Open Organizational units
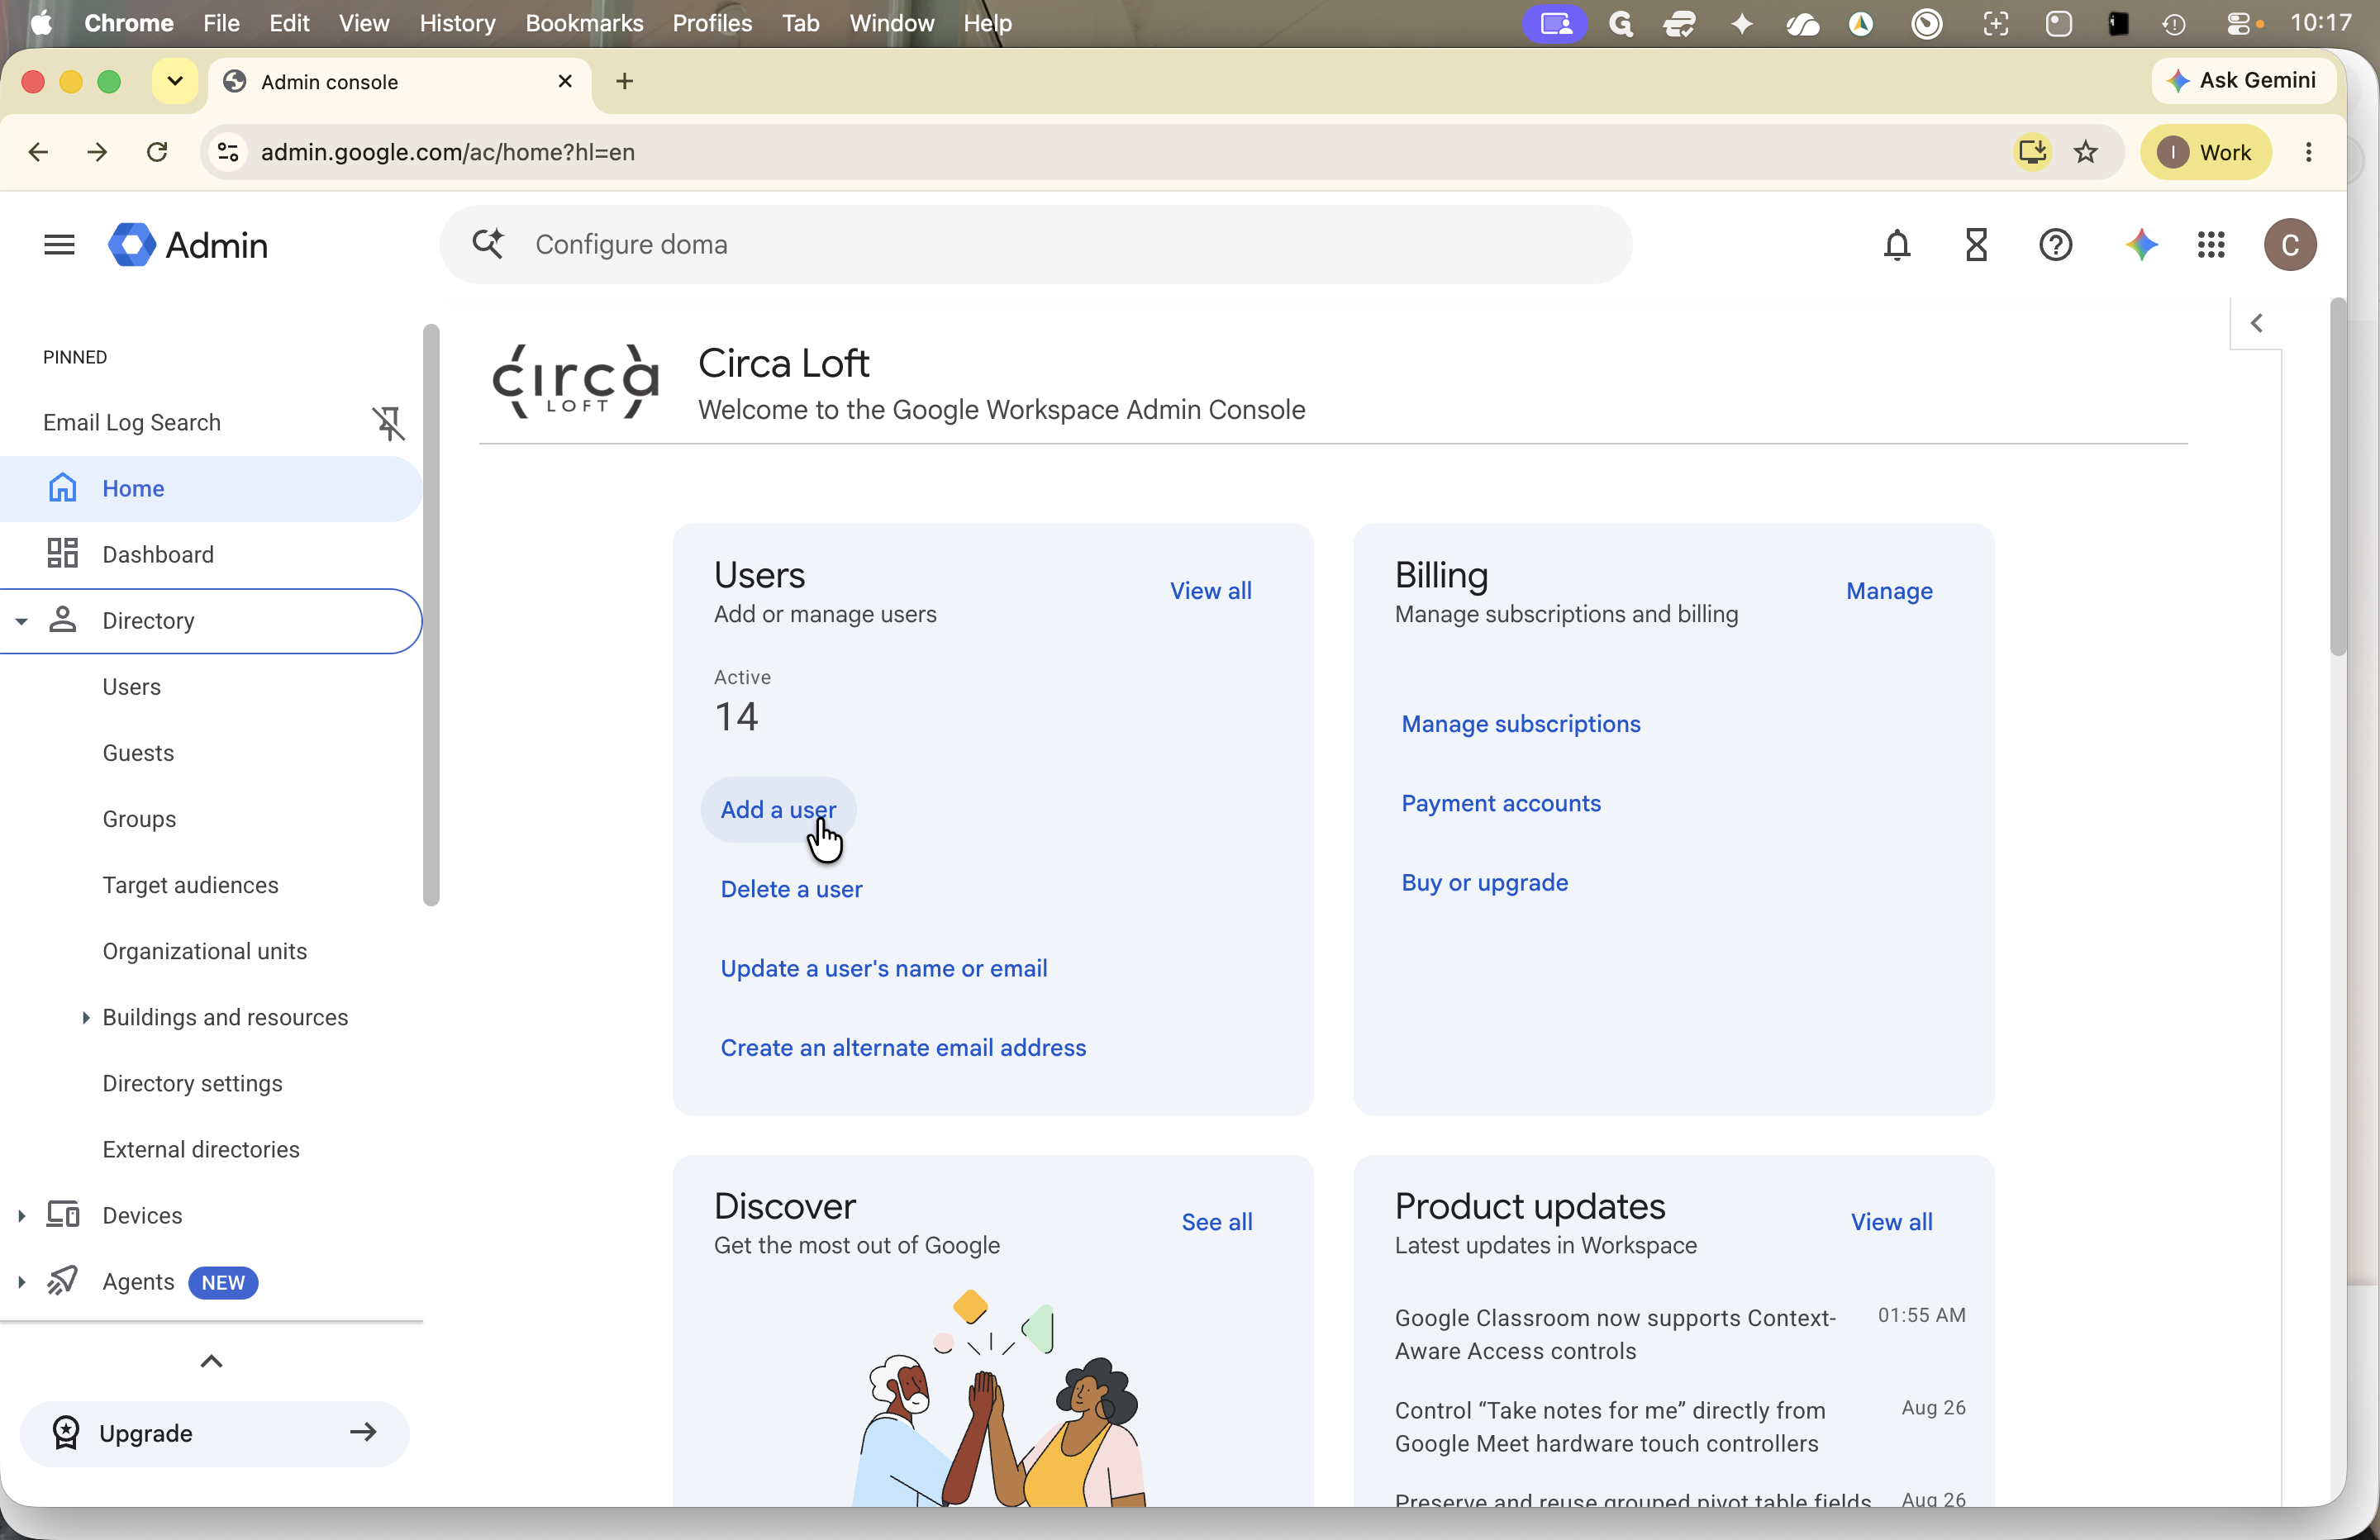Screen dimensions: 2380x1540 204,951
